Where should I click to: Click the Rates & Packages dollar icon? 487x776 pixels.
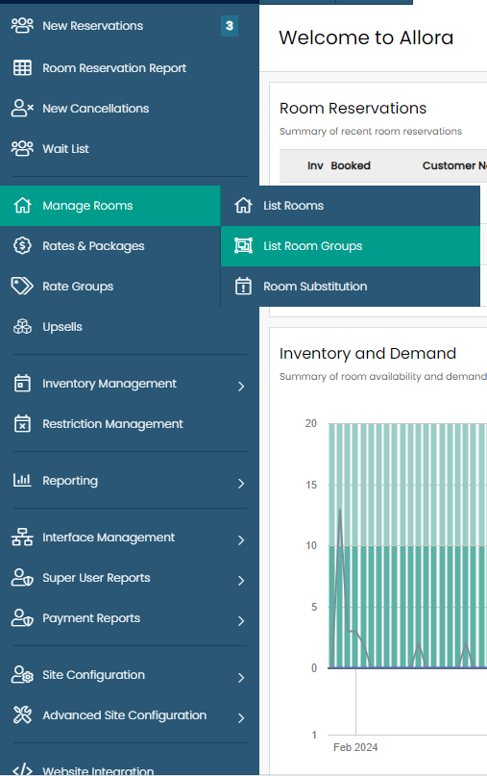22,245
